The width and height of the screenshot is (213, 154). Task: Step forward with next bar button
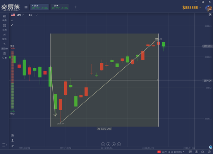(x=113, y=144)
